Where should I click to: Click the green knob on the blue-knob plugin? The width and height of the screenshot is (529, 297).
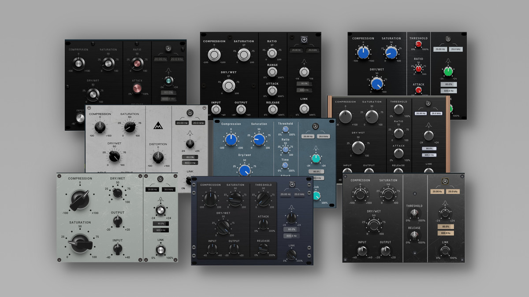[448, 72]
